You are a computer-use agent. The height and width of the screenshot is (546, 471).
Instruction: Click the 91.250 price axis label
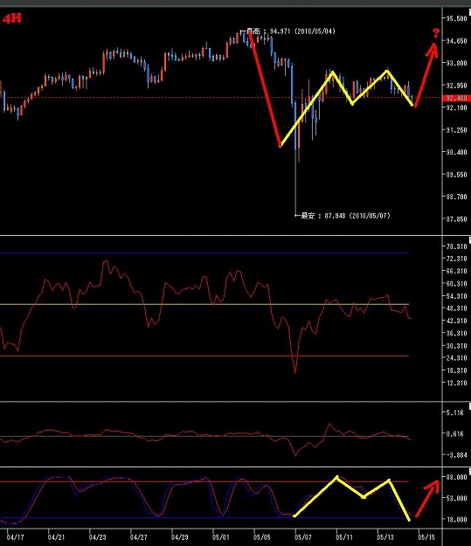456,130
